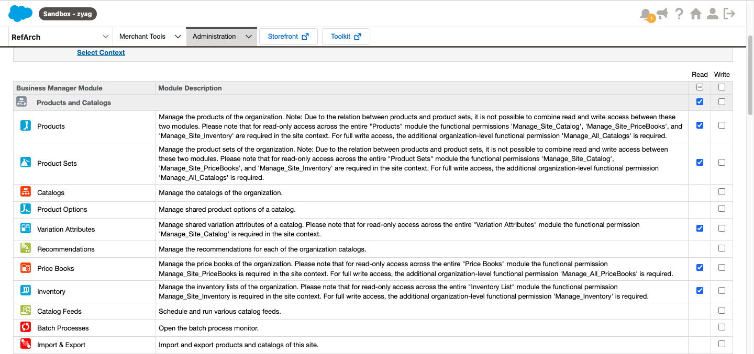Toggle the header Read select-all checkbox
The width and height of the screenshot is (754, 354).
point(700,87)
